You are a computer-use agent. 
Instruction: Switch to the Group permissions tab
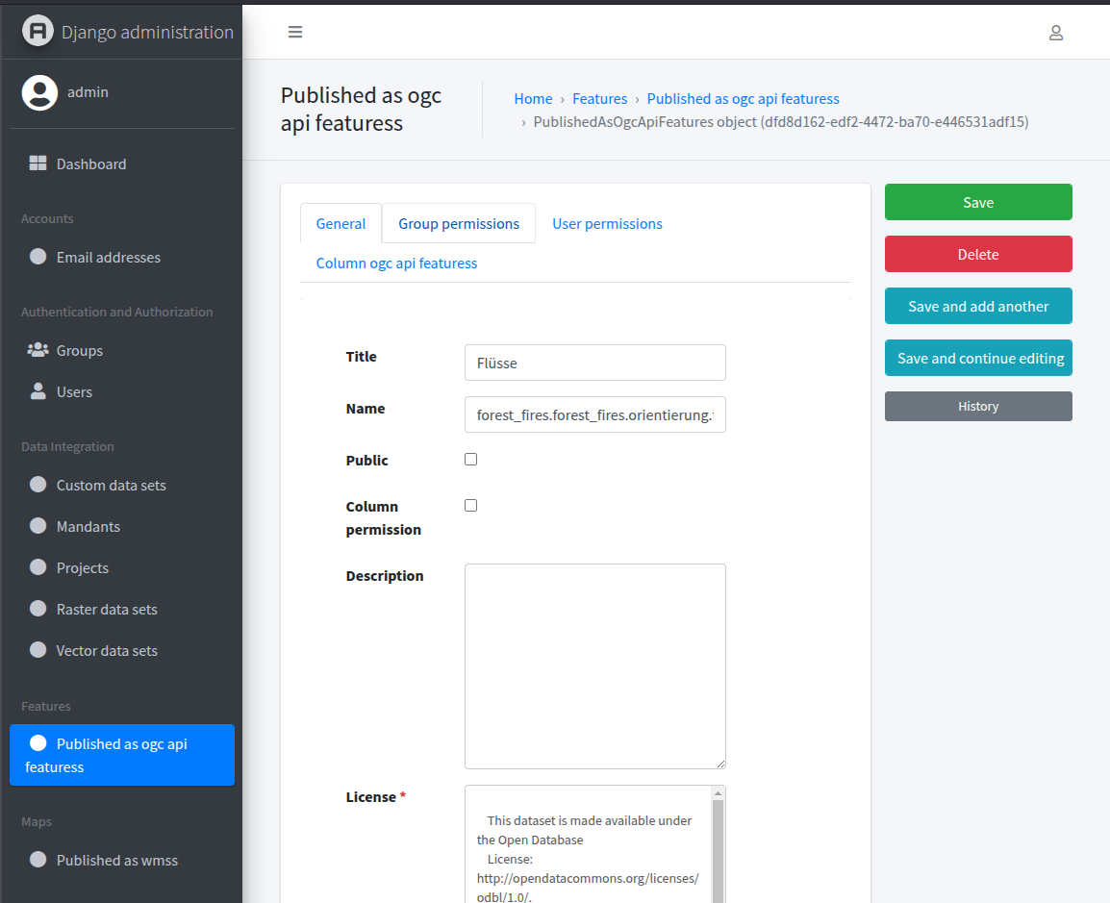click(x=459, y=223)
